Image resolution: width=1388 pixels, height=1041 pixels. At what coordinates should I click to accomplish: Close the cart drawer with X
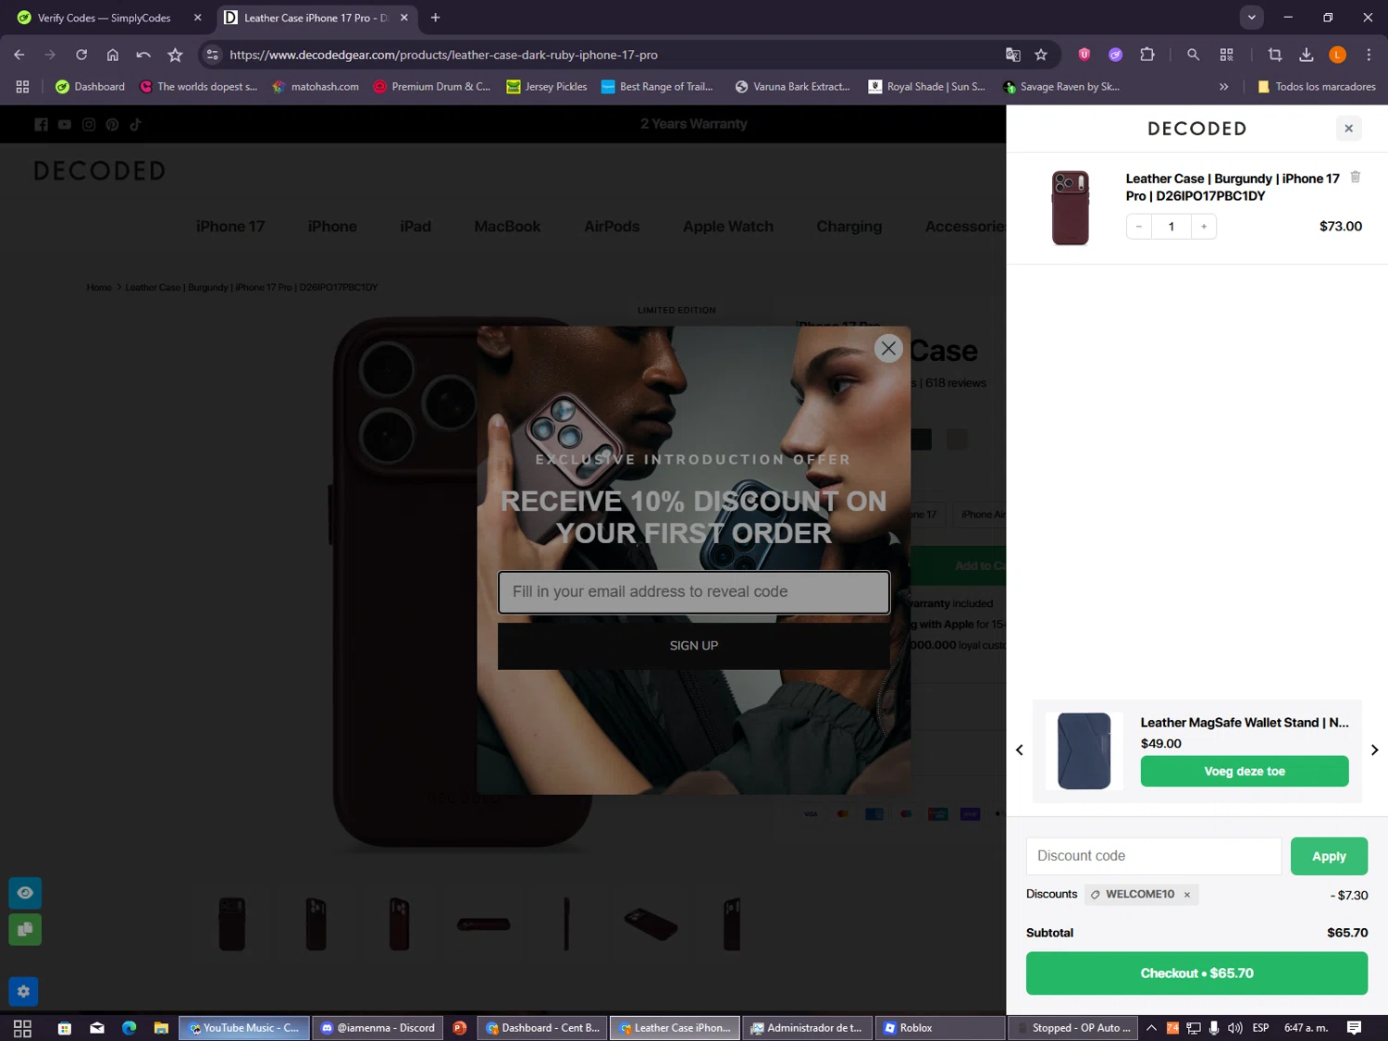pyautogui.click(x=1349, y=129)
